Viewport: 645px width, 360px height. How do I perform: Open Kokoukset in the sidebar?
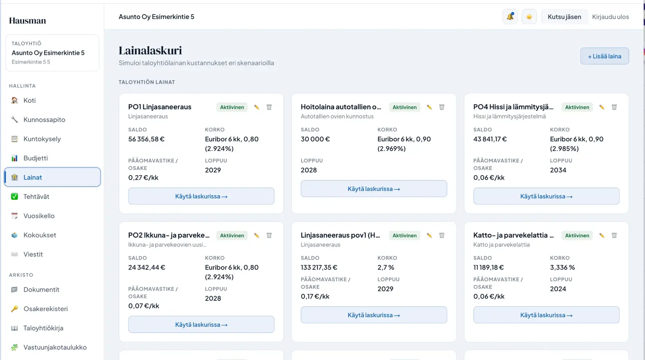pyautogui.click(x=52, y=235)
